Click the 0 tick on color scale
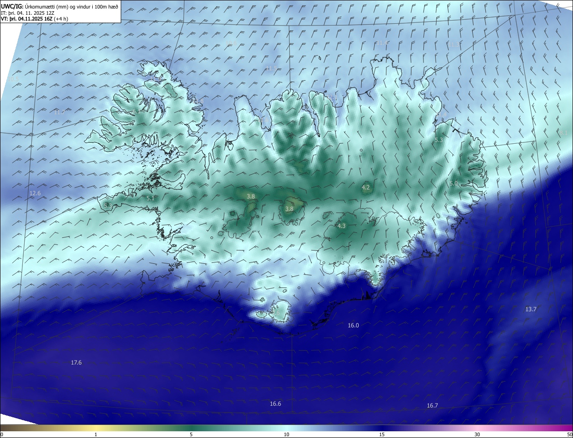Screen dimensions: 573x438 pos(1,434)
